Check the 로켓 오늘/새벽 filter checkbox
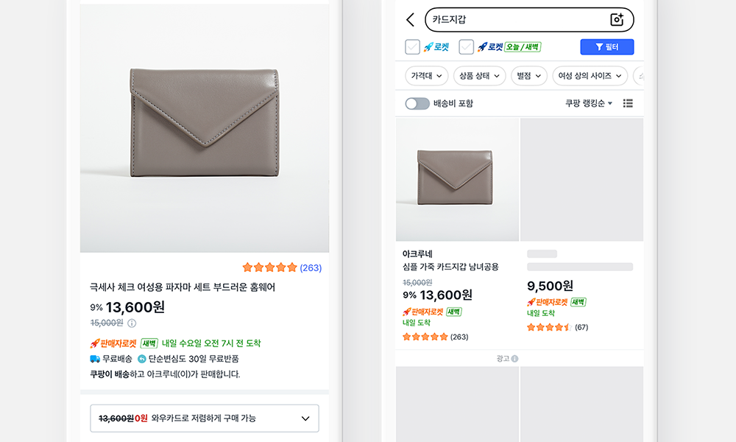 click(x=466, y=47)
